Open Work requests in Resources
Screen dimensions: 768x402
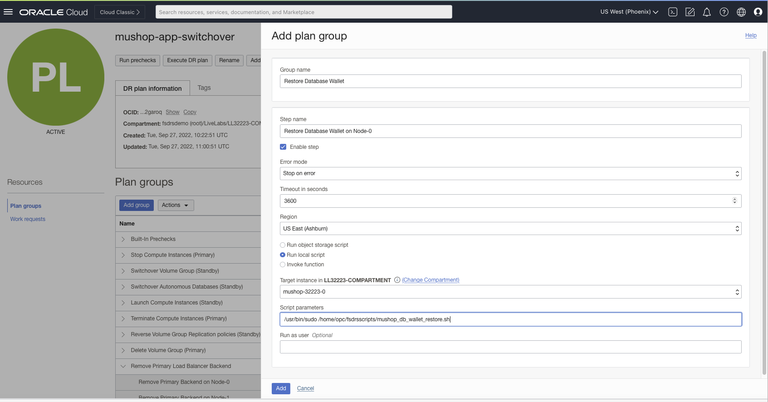click(x=28, y=219)
